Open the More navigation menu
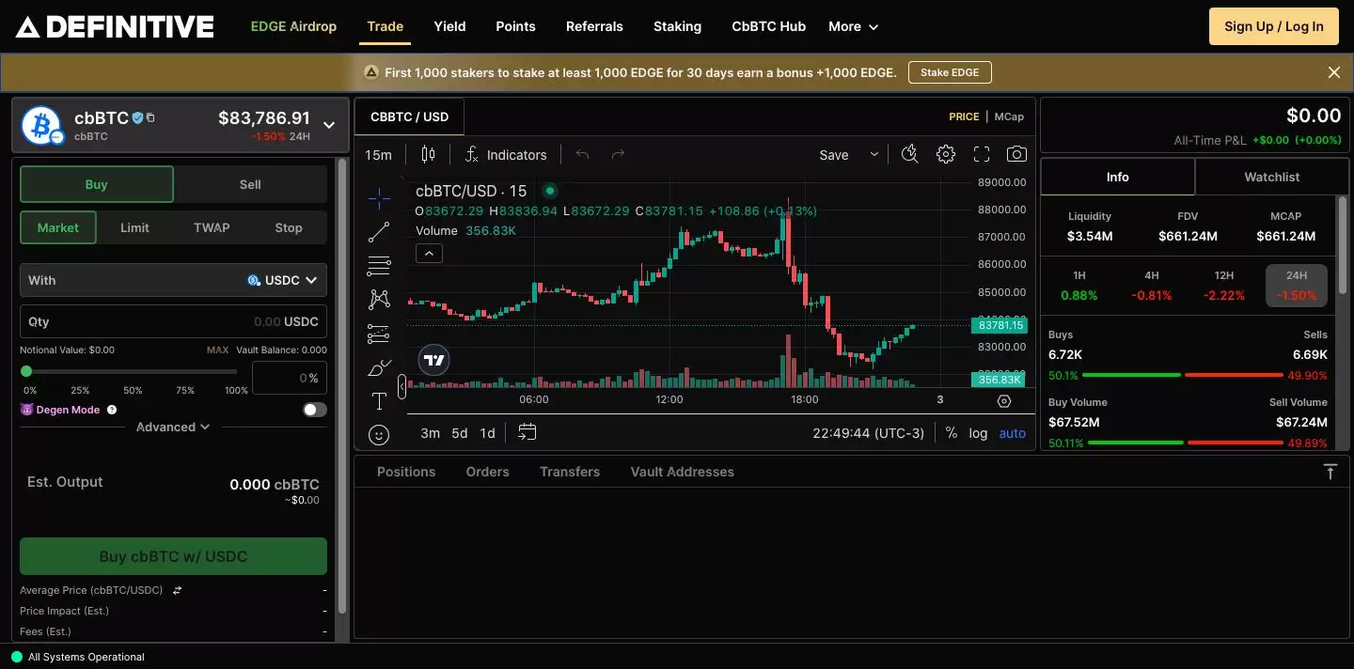The image size is (1354, 669). [853, 26]
